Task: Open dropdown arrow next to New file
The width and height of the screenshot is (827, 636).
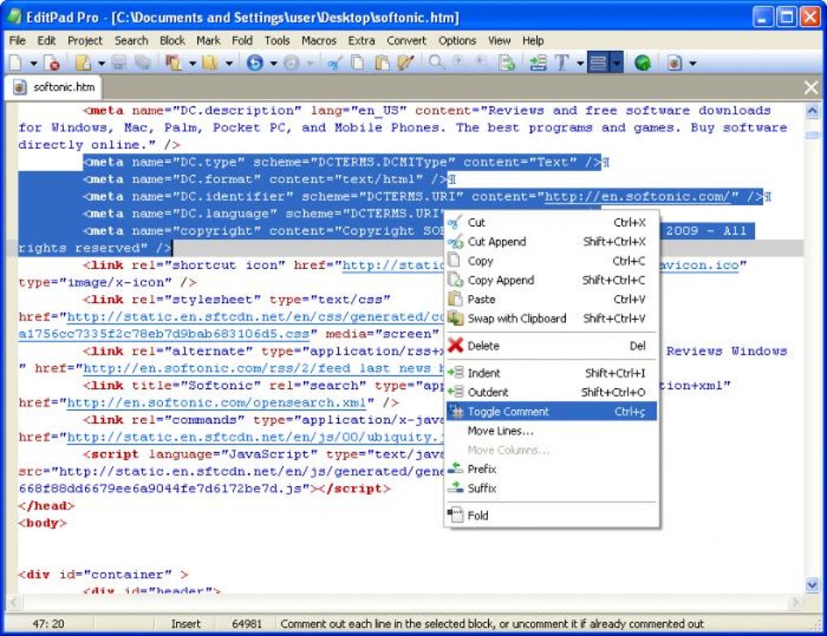Action: click(x=34, y=64)
